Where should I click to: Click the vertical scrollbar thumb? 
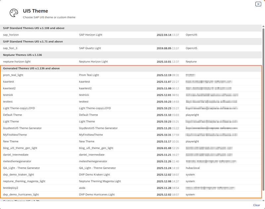point(263,109)
